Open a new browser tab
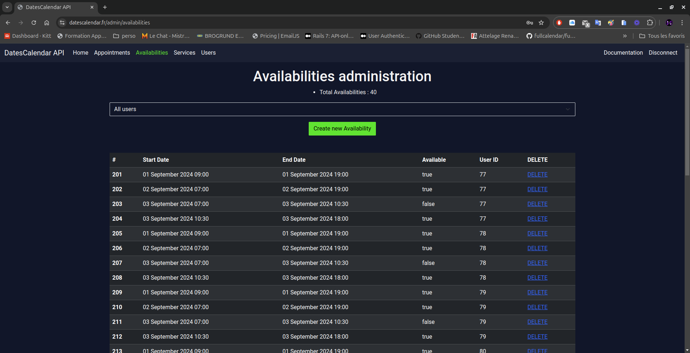The height and width of the screenshot is (353, 690). click(105, 7)
